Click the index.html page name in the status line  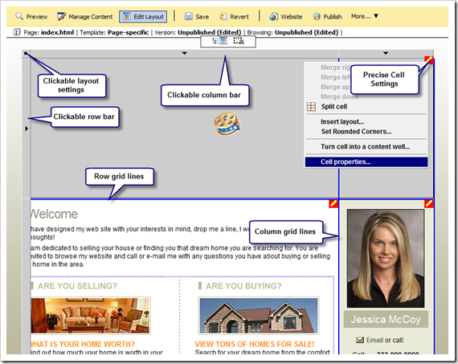(57, 32)
